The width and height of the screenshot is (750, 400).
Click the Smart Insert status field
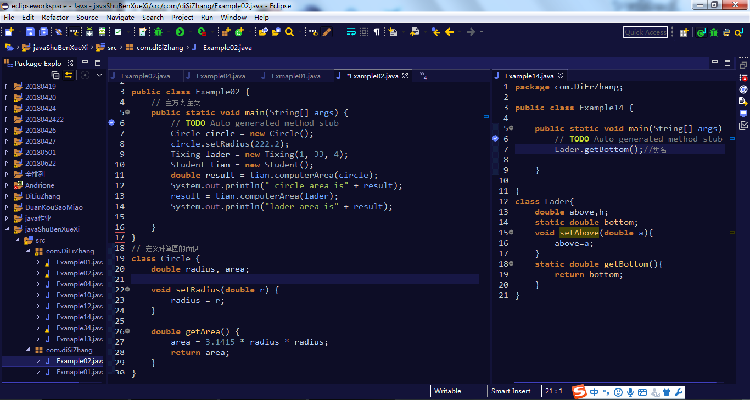(x=511, y=391)
